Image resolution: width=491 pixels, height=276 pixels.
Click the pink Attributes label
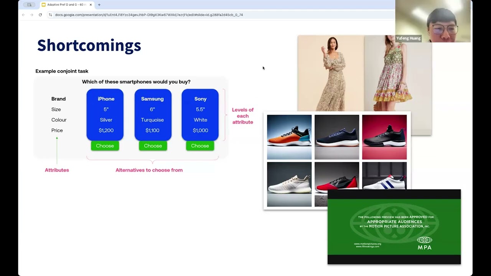57,170
